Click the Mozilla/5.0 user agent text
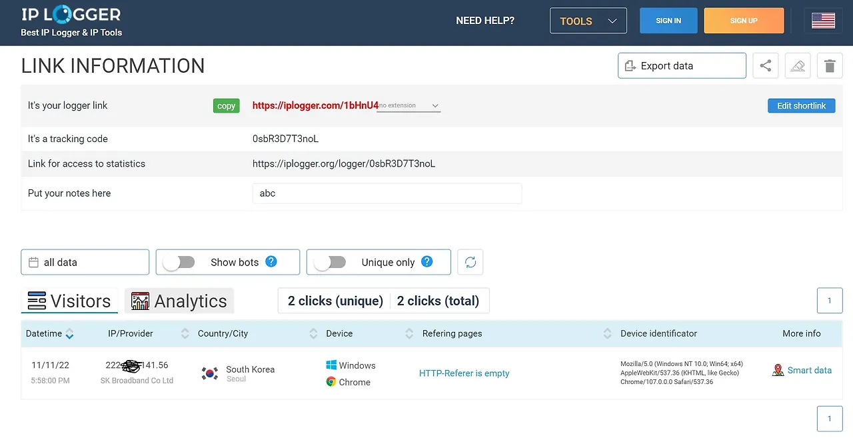Screen dimensions: 853x444 tap(682, 373)
